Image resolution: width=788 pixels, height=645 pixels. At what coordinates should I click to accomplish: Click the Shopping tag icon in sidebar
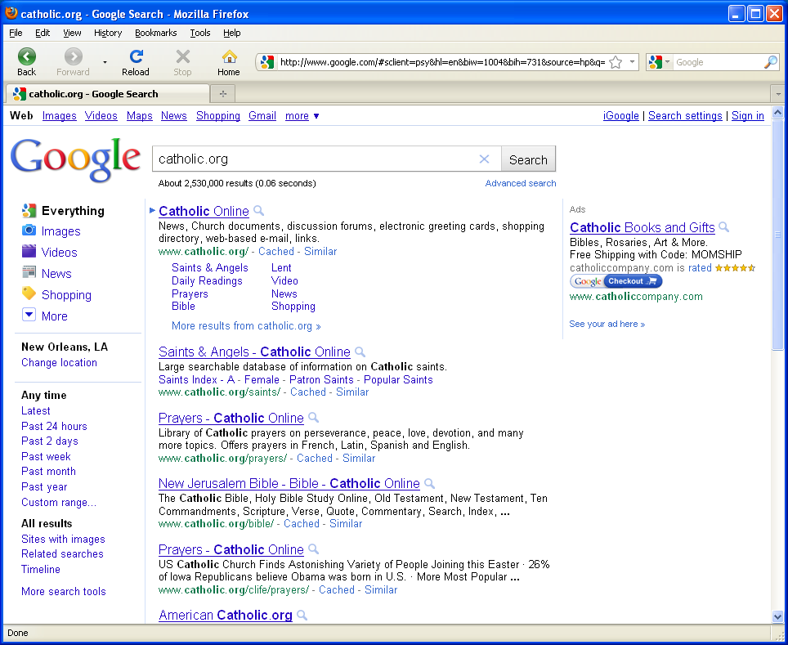pos(29,293)
